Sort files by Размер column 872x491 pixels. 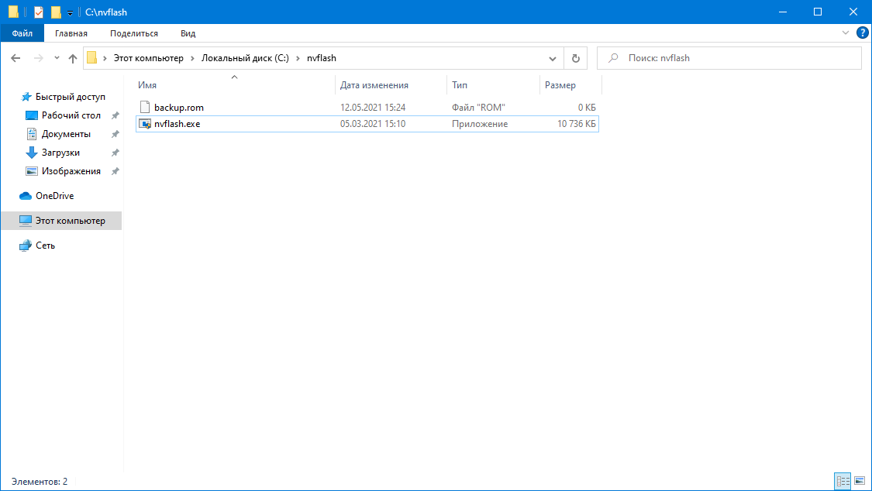[x=570, y=85]
